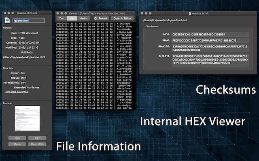The width and height of the screenshot is (259, 161).
Task: Close the readme.html Info window
Action: coord(5,13)
